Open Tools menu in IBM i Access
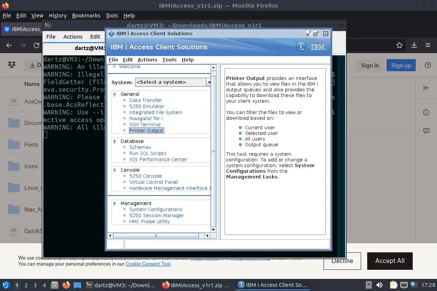The height and width of the screenshot is (291, 437). tap(169, 59)
